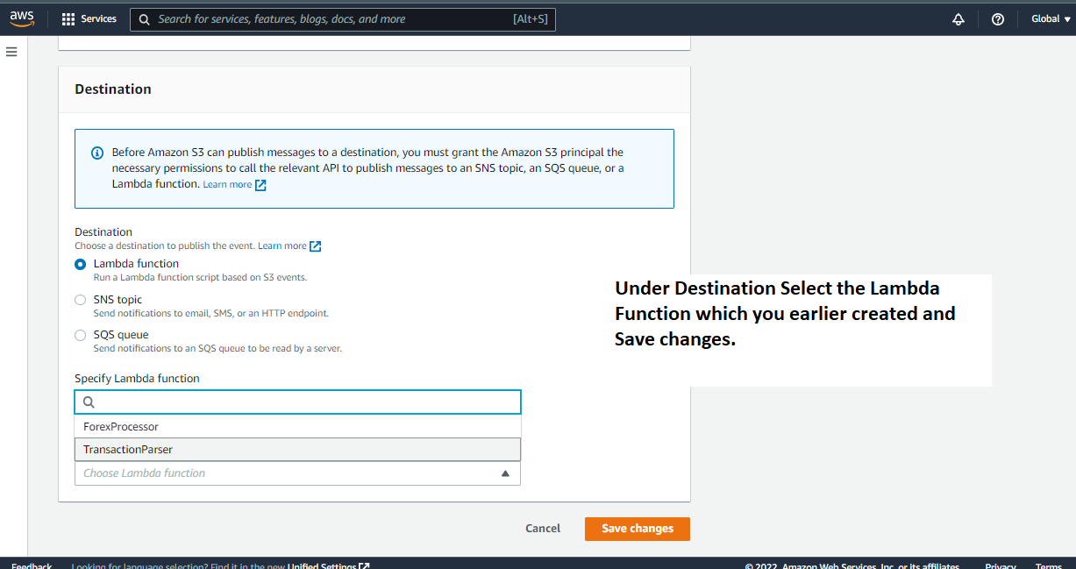Click the 'Run a Lambda function script' description
This screenshot has width=1076, height=569.
pyautogui.click(x=200, y=277)
